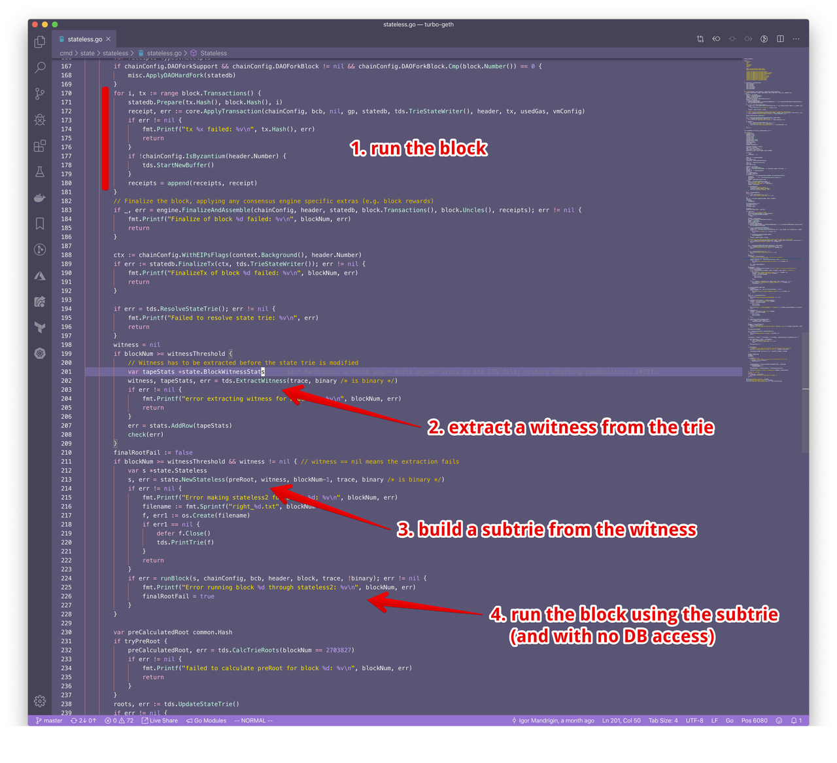Open the Bookmarks view icon
Viewport: 837px width, 763px height.
coord(40,224)
